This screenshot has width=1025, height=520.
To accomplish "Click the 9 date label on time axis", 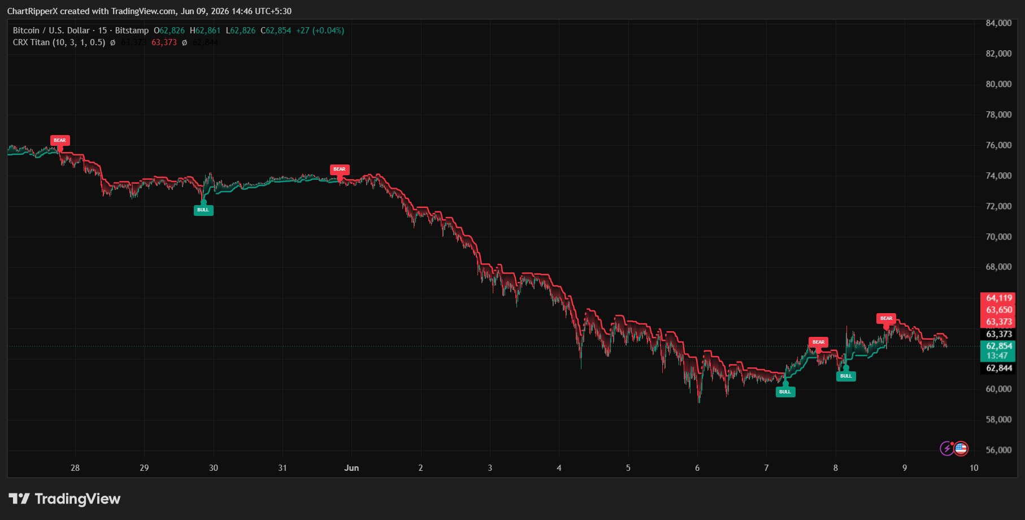I will click(905, 468).
